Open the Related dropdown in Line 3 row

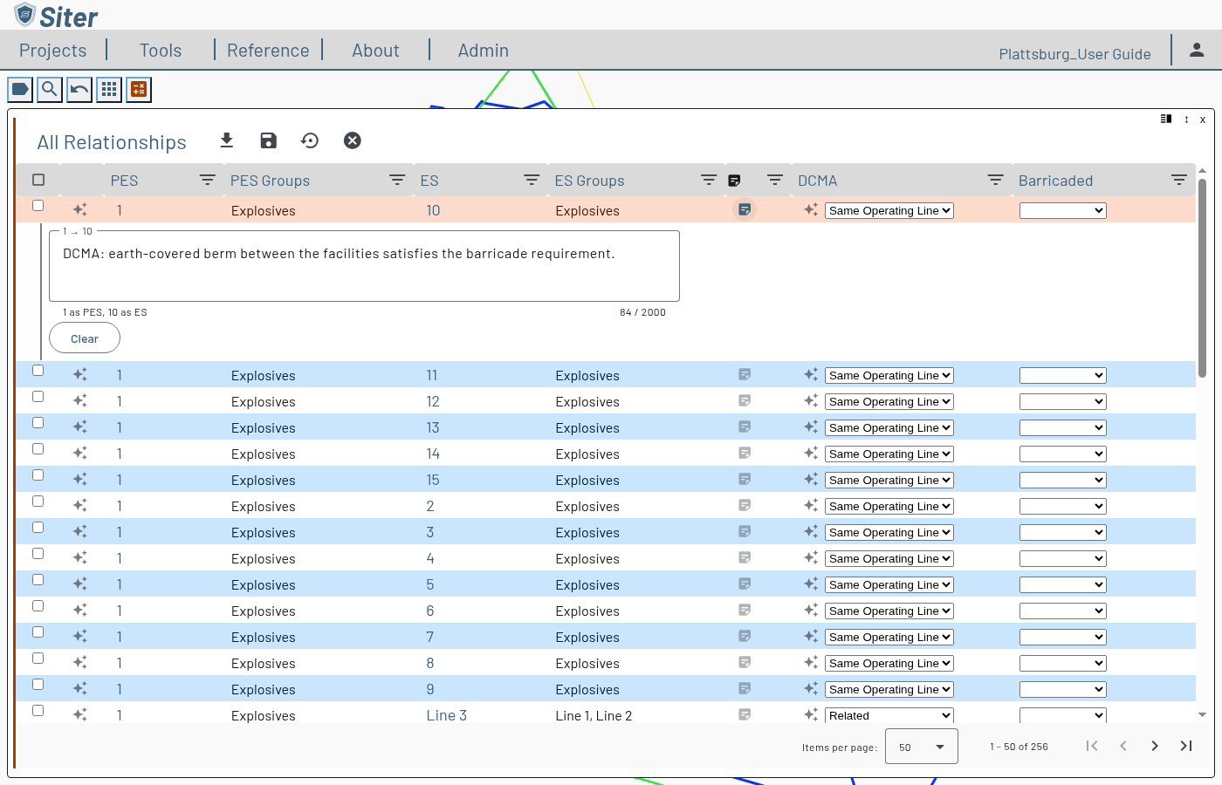pyautogui.click(x=889, y=715)
